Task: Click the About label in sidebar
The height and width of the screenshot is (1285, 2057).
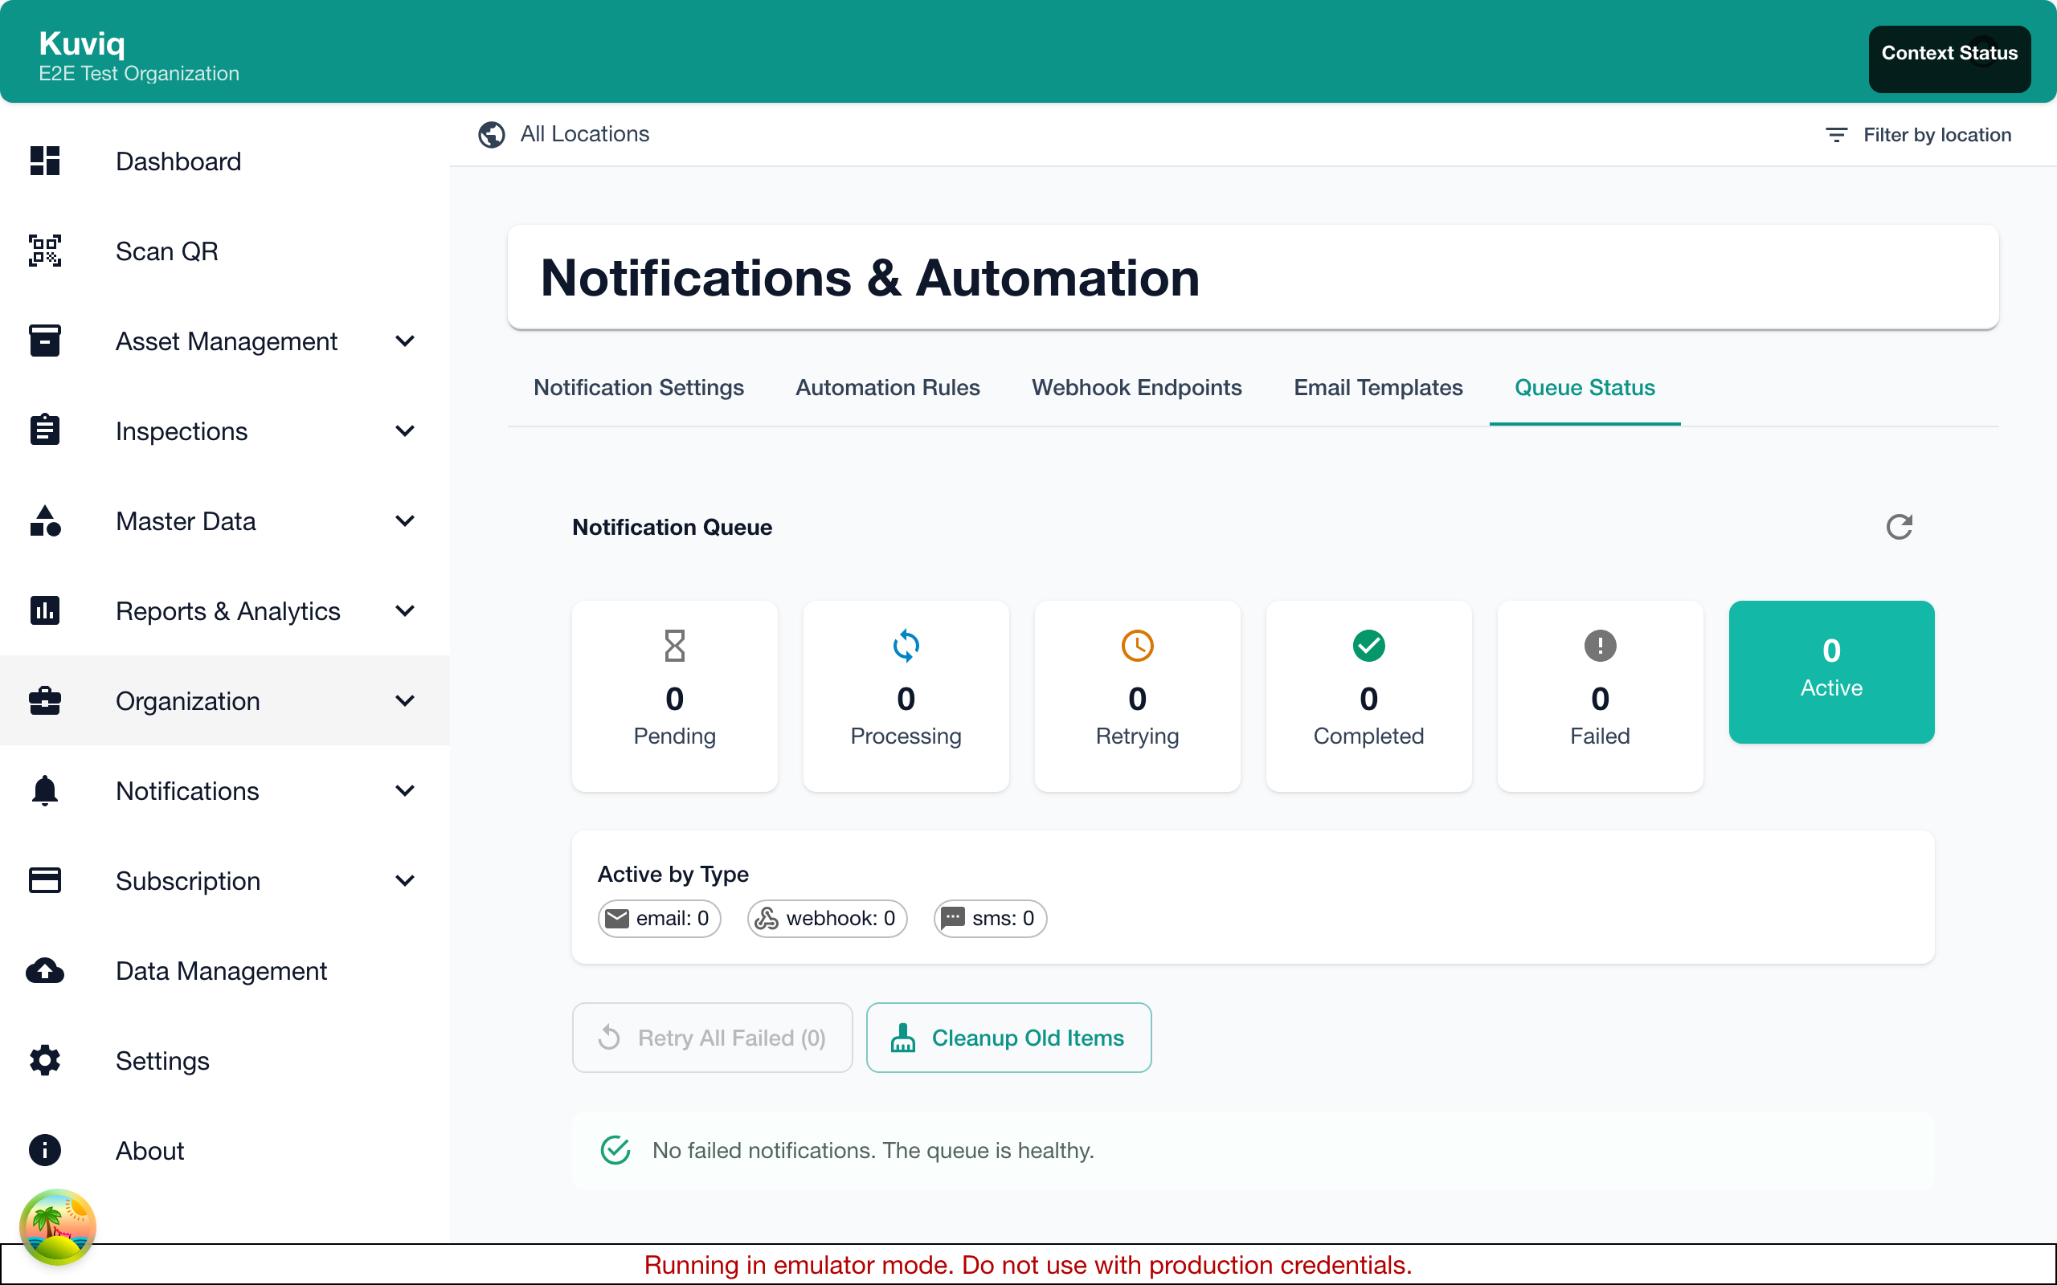Action: coord(149,1151)
